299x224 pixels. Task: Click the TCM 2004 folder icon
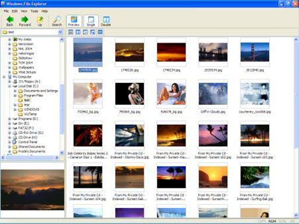[x=15, y=63]
